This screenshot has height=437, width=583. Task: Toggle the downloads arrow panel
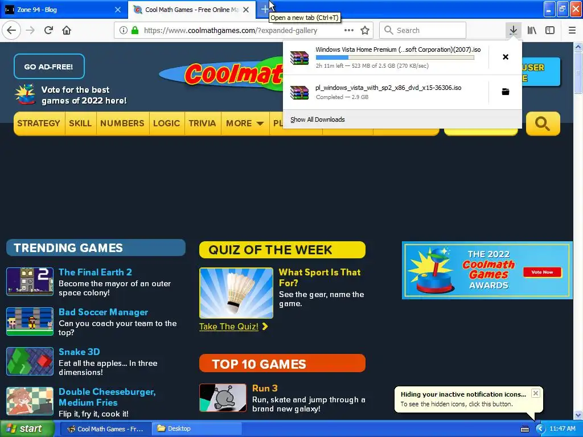(513, 30)
